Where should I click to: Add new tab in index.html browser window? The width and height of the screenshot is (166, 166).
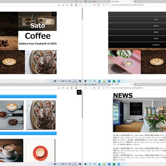point(136,1)
